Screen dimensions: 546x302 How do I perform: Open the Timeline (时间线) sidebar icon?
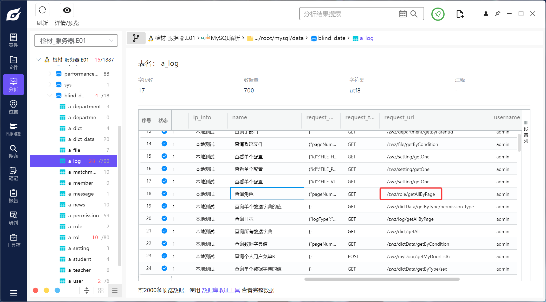pyautogui.click(x=13, y=129)
